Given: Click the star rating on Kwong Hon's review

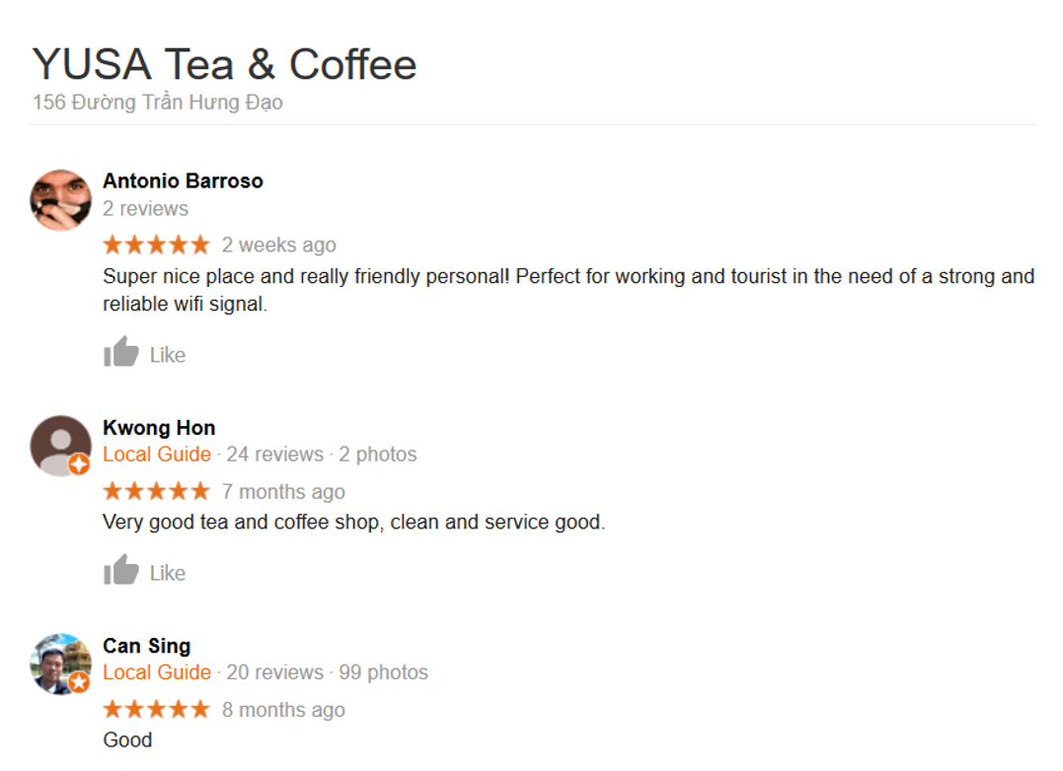Looking at the screenshot, I should tap(157, 491).
